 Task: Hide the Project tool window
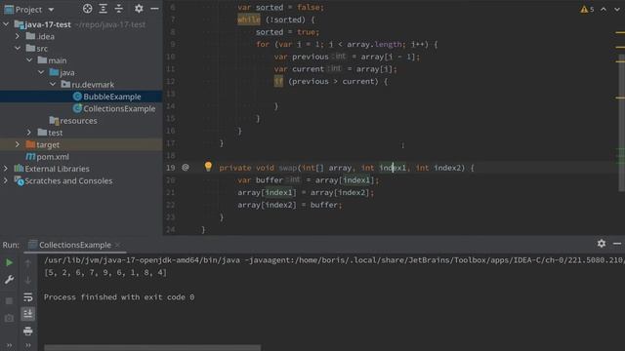[154, 9]
